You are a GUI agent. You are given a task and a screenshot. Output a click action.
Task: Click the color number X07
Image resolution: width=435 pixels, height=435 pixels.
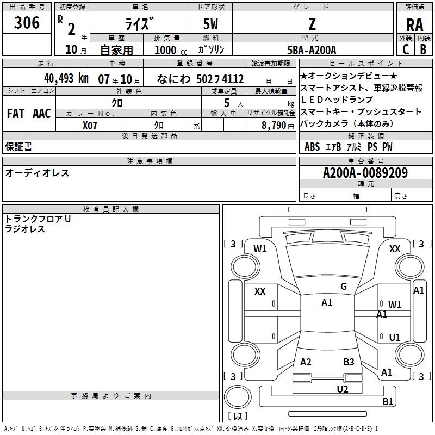tap(90, 126)
